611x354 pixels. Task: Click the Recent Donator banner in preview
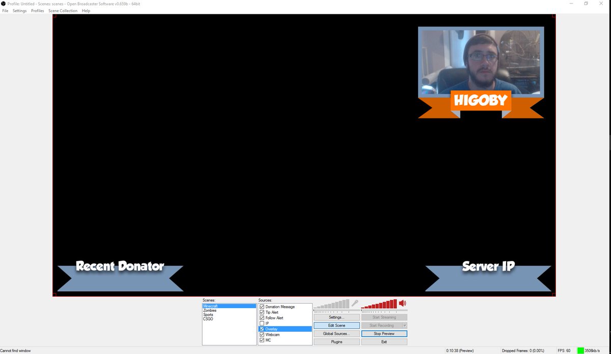tap(120, 277)
